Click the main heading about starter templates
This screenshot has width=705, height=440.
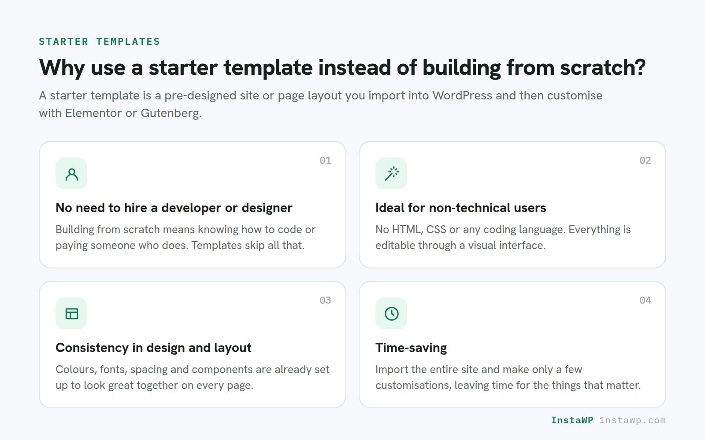[342, 68]
